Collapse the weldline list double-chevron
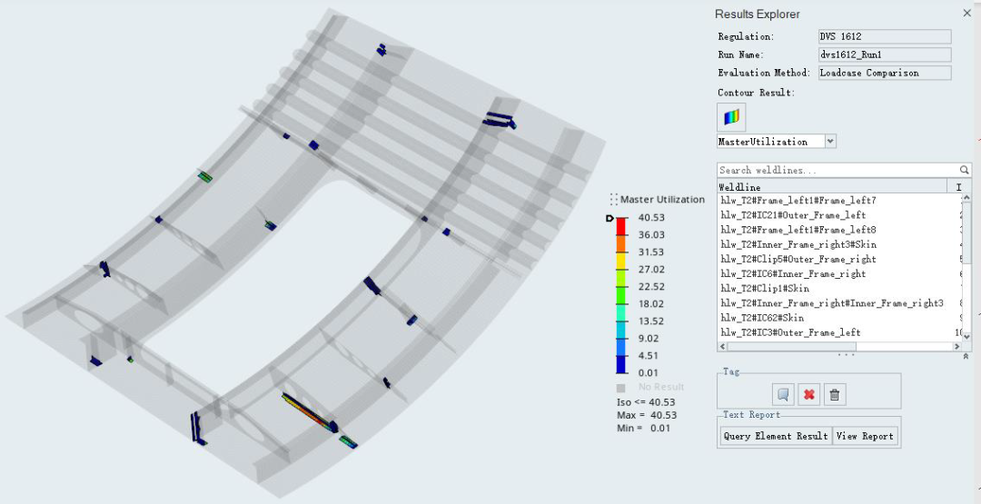 pyautogui.click(x=966, y=357)
